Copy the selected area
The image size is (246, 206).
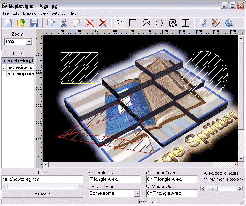click(x=51, y=23)
